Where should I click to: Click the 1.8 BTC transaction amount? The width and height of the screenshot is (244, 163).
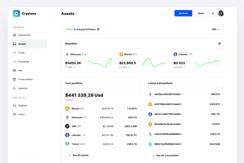pyautogui.click(x=216, y=124)
